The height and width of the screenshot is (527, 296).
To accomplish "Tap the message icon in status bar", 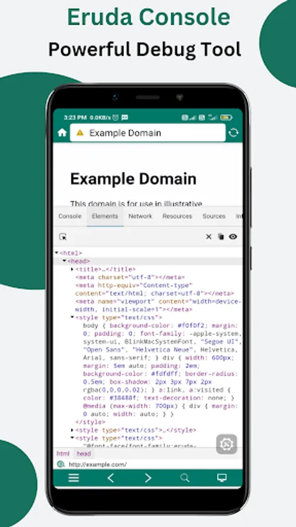I will coord(125,117).
